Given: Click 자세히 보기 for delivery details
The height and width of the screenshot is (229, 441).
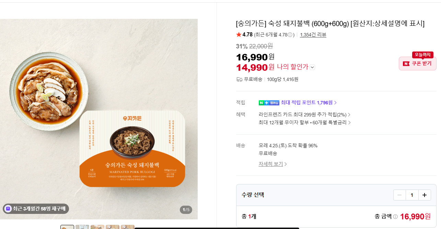Looking at the screenshot, I should click(272, 164).
